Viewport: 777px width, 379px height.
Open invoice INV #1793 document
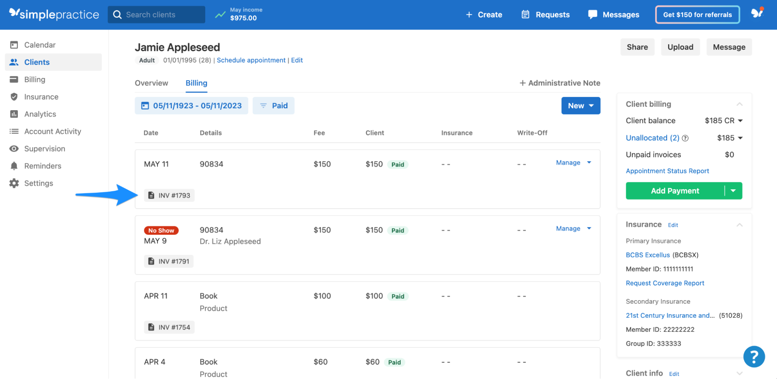pyautogui.click(x=169, y=195)
